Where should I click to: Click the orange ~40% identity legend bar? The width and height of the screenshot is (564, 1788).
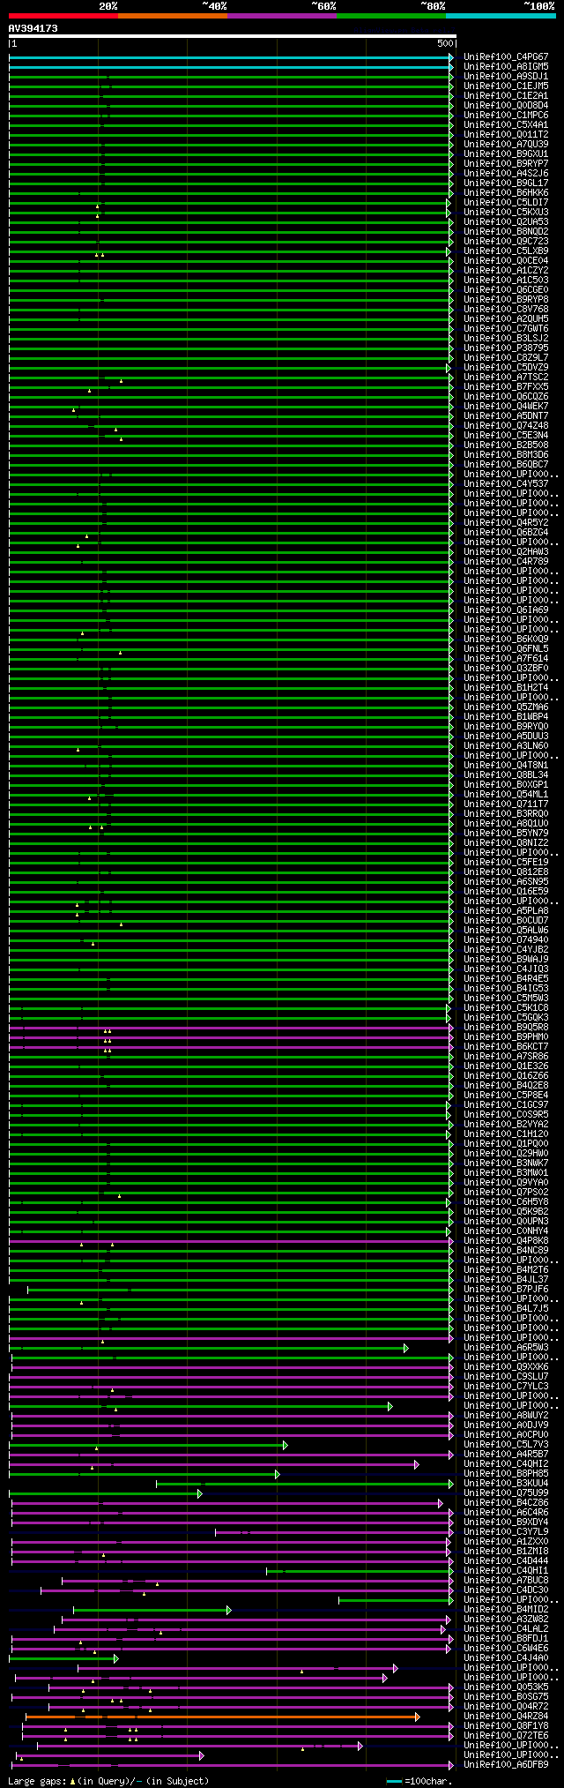pos(173,16)
